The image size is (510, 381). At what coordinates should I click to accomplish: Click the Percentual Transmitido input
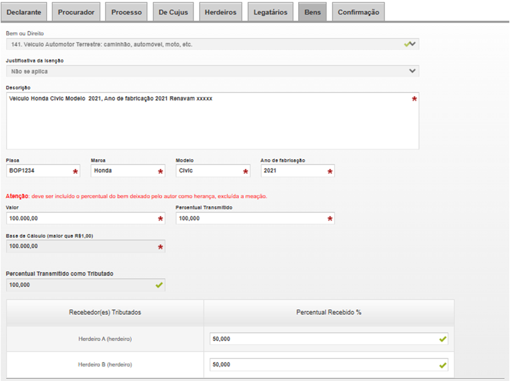click(250, 219)
